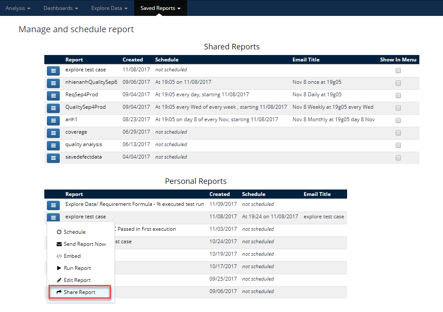Open action menu for nhienanhQualitySep6 report
Viewport: 443px width, 312px height.
[x=53, y=83]
